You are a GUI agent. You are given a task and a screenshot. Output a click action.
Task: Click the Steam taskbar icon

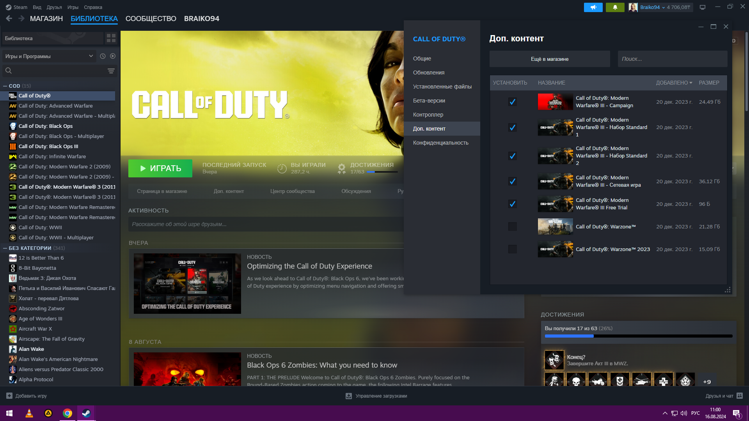86,413
